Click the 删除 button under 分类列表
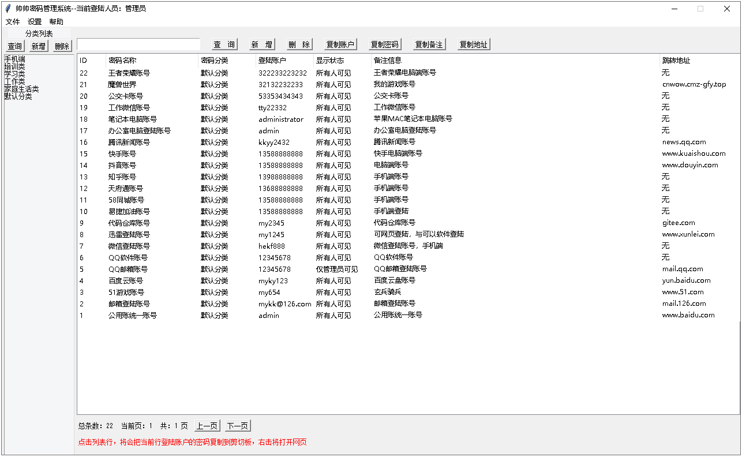 (x=62, y=46)
